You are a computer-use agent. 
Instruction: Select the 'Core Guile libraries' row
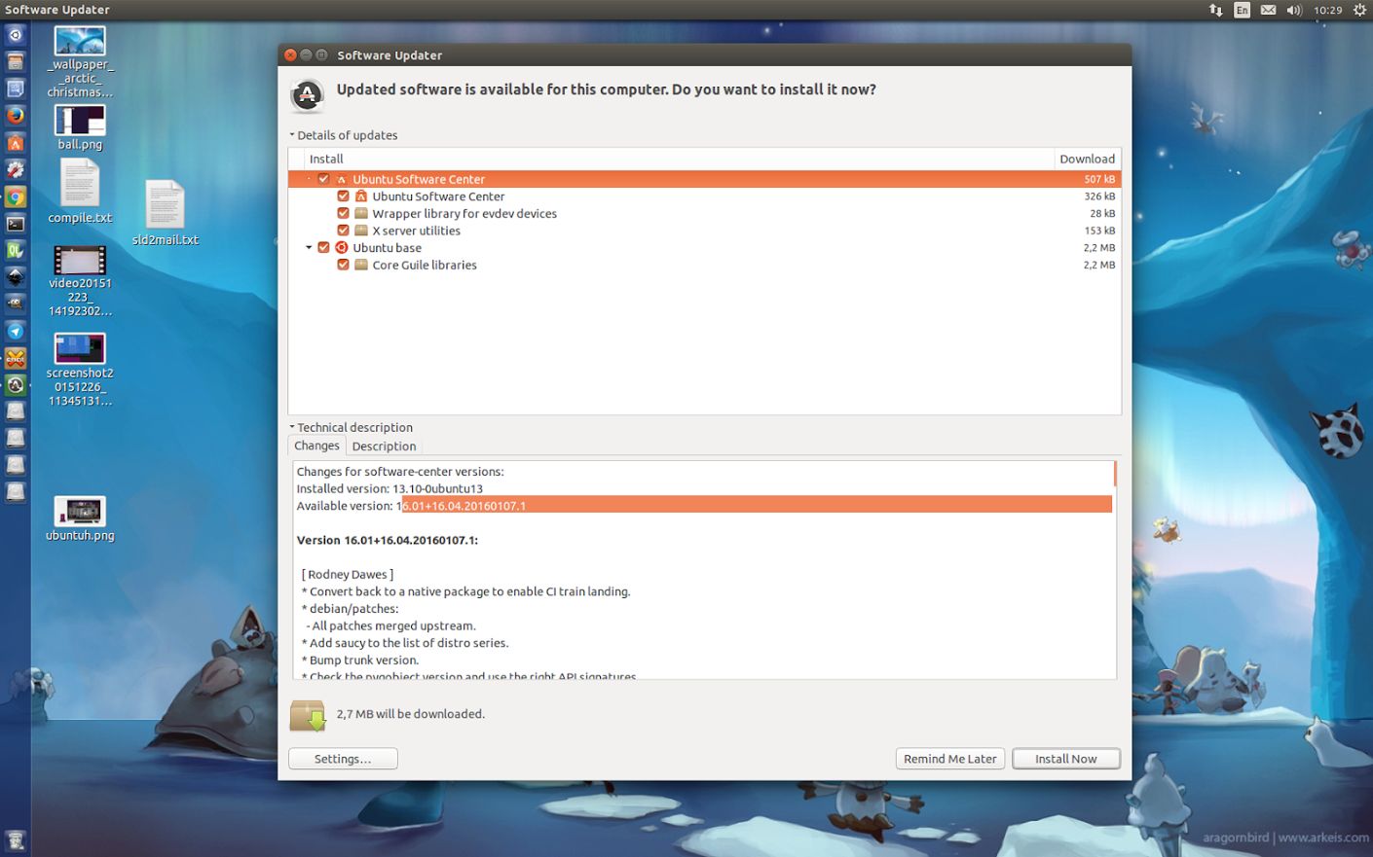click(705, 265)
